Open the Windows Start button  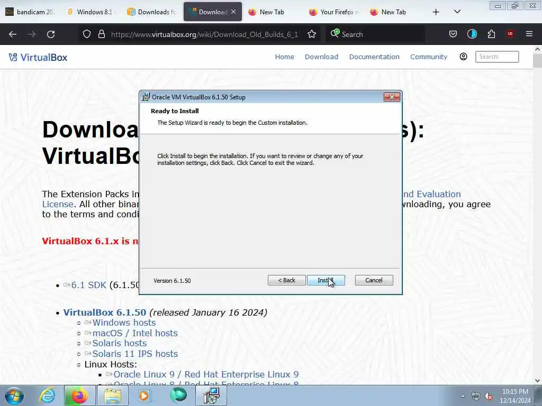tap(14, 395)
